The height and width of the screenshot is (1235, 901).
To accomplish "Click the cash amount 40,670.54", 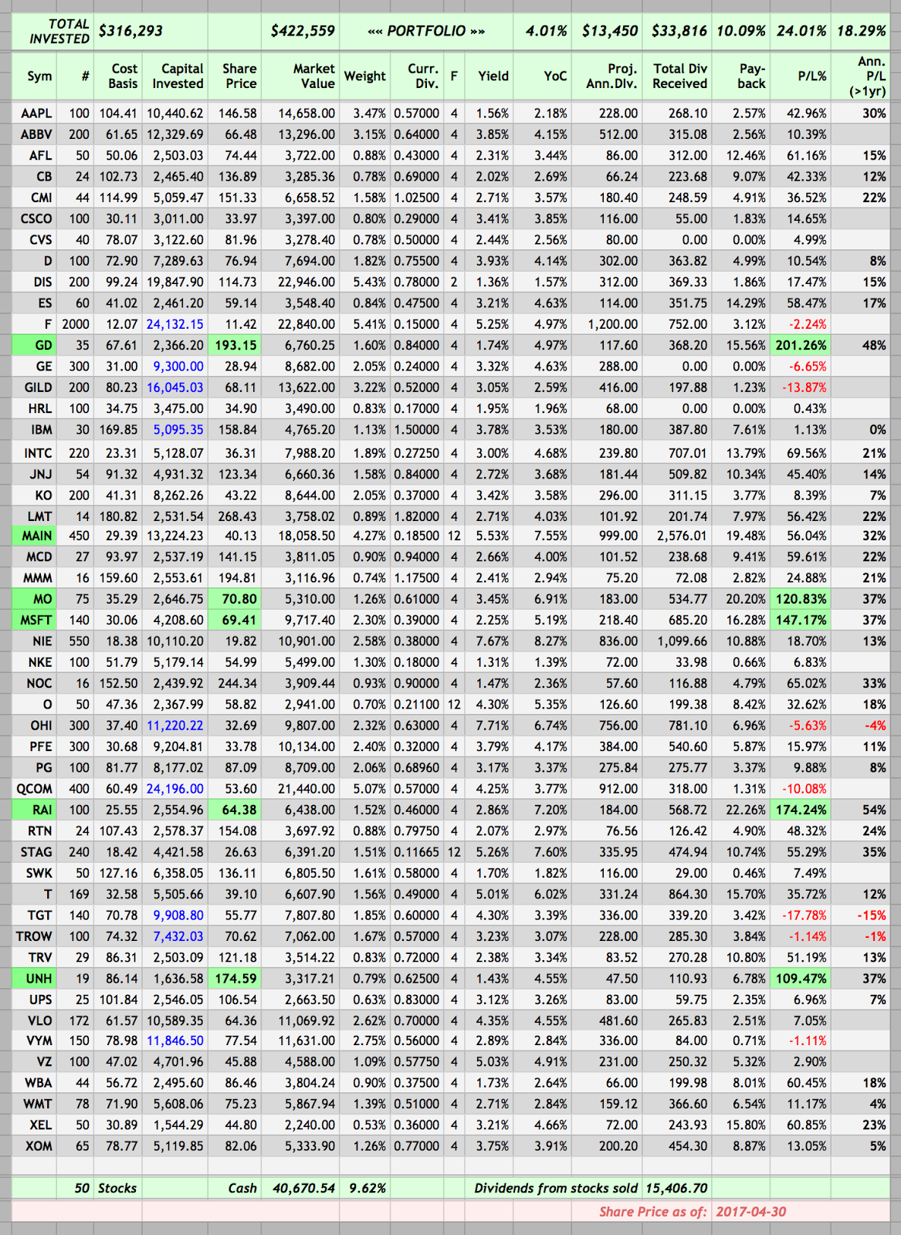I will pos(300,1188).
